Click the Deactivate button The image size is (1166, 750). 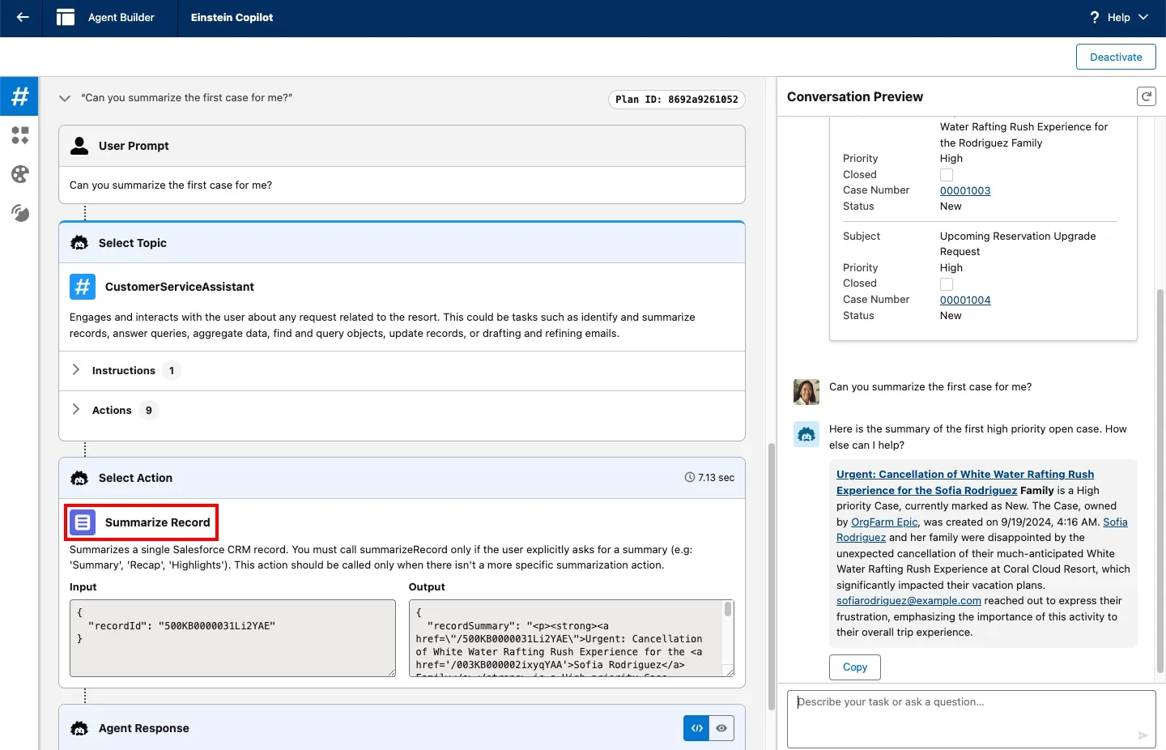[1115, 57]
